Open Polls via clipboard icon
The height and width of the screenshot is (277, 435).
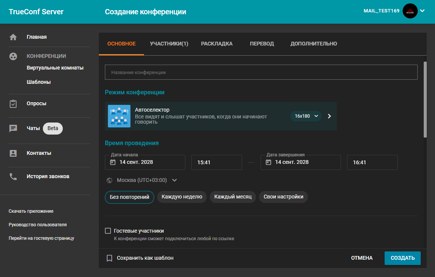(13, 104)
